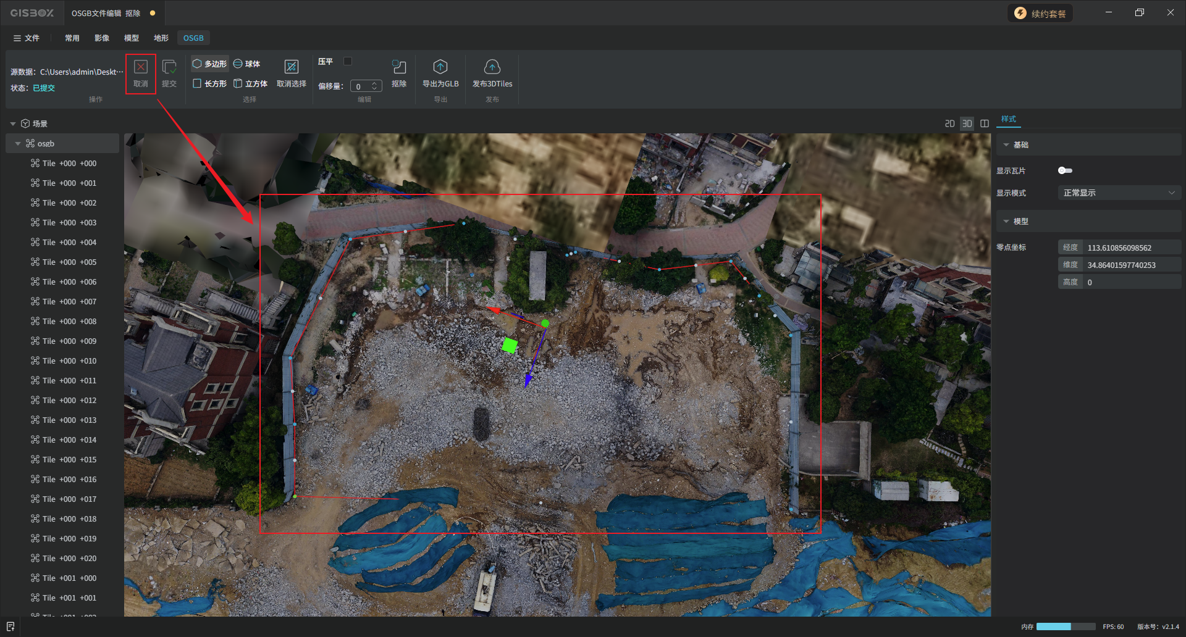
Task: Enable the 压平 (flatten) checkbox
Action: tap(348, 61)
